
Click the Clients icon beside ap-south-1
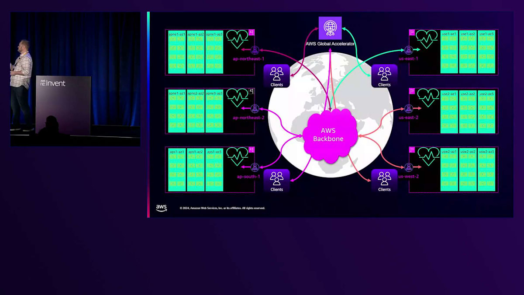(277, 180)
